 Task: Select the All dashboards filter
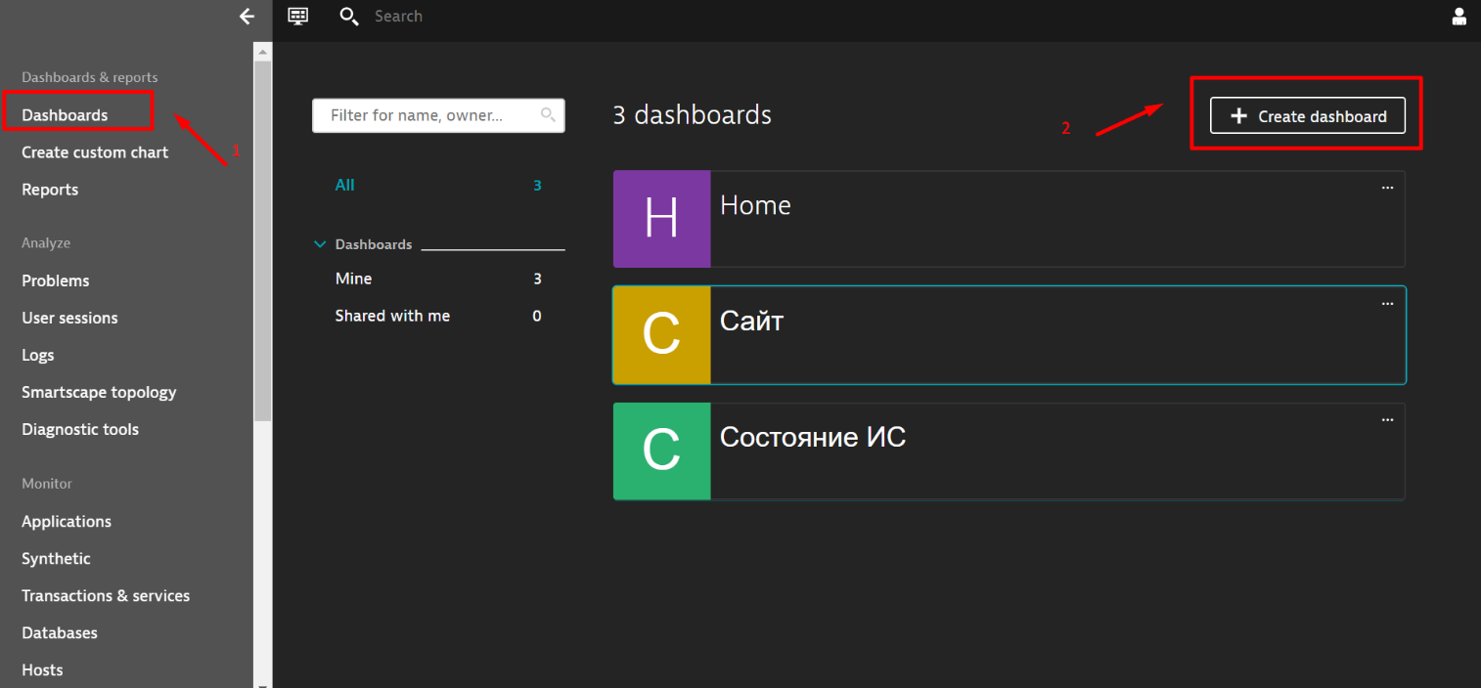point(345,186)
